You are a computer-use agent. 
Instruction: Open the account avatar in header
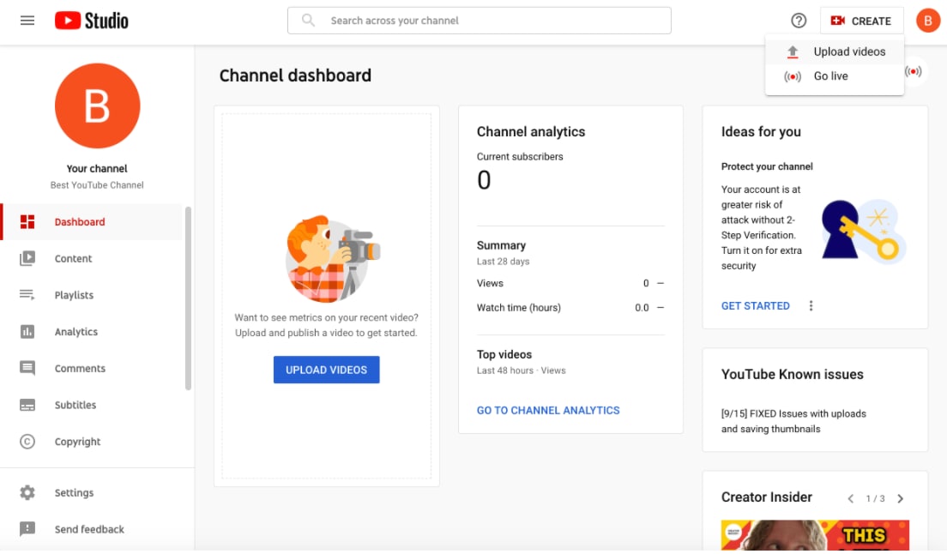[x=927, y=21]
